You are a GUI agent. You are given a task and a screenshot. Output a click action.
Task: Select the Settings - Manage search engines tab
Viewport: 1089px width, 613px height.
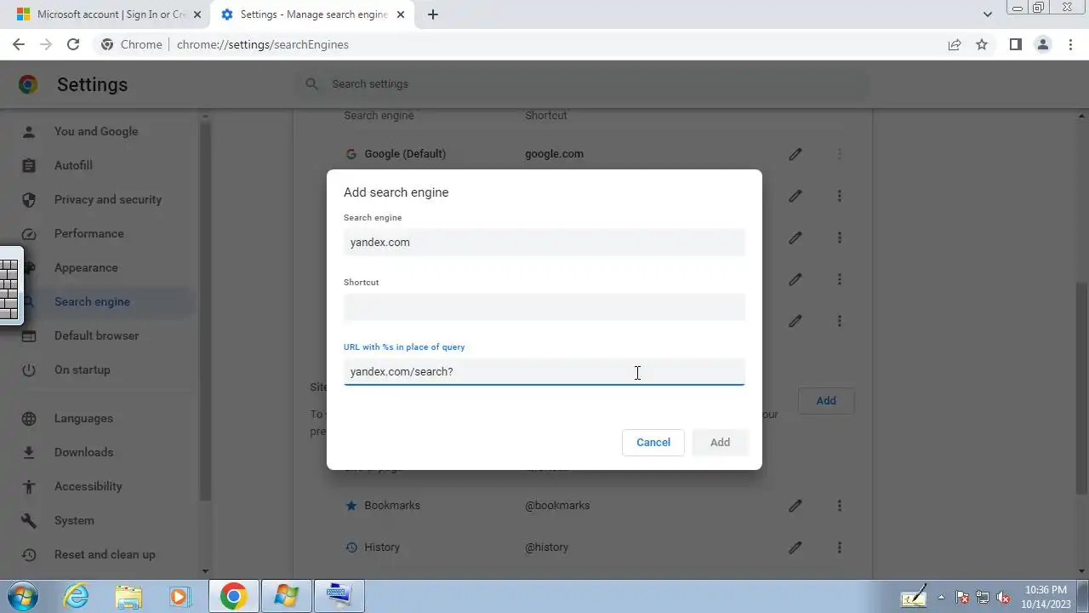311,14
